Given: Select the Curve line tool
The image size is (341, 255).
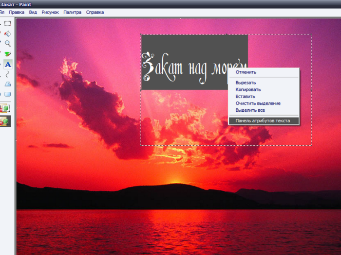Looking at the screenshot, I should coord(8,74).
